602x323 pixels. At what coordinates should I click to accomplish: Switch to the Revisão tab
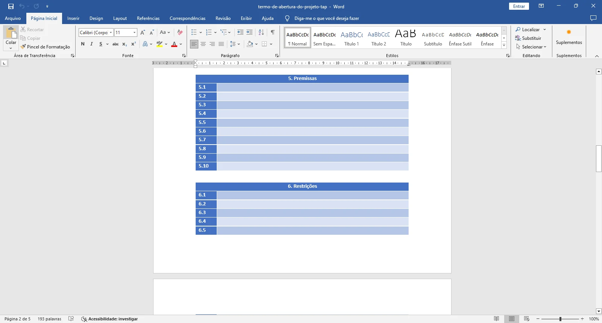pos(223,18)
